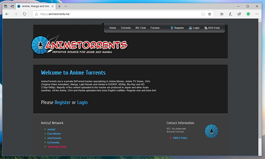This screenshot has width=265, height=159.
Task: Click the Register trophy icon in the navigation
Action: tap(172, 28)
